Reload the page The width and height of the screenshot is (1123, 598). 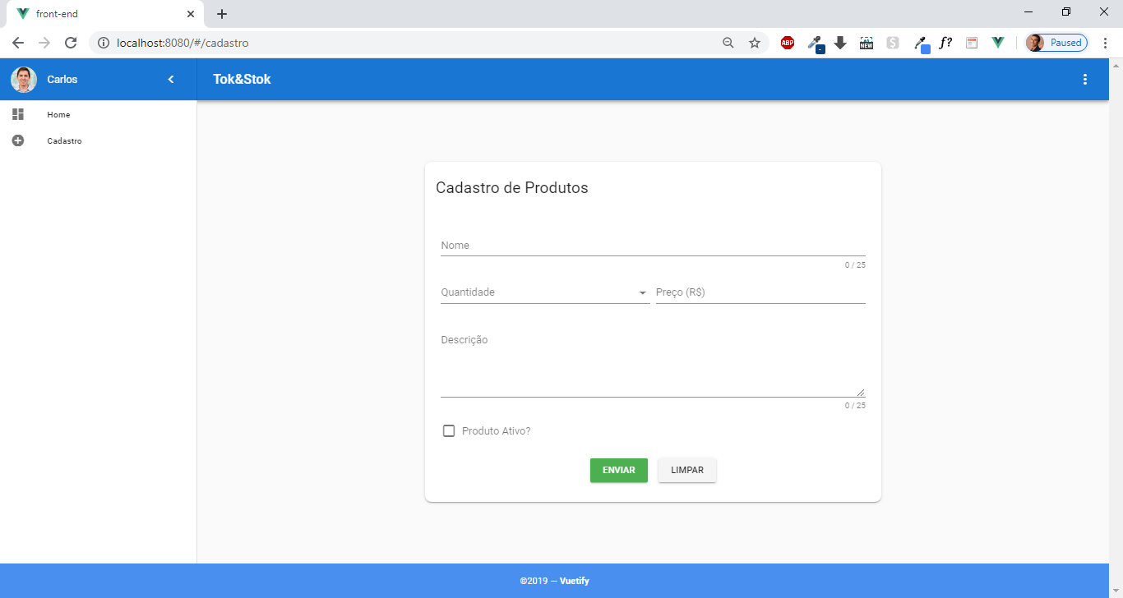click(71, 43)
